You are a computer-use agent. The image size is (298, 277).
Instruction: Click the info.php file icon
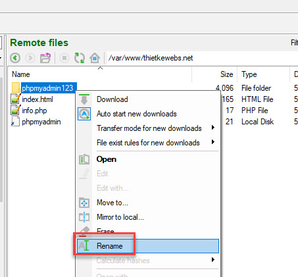tap(16, 110)
